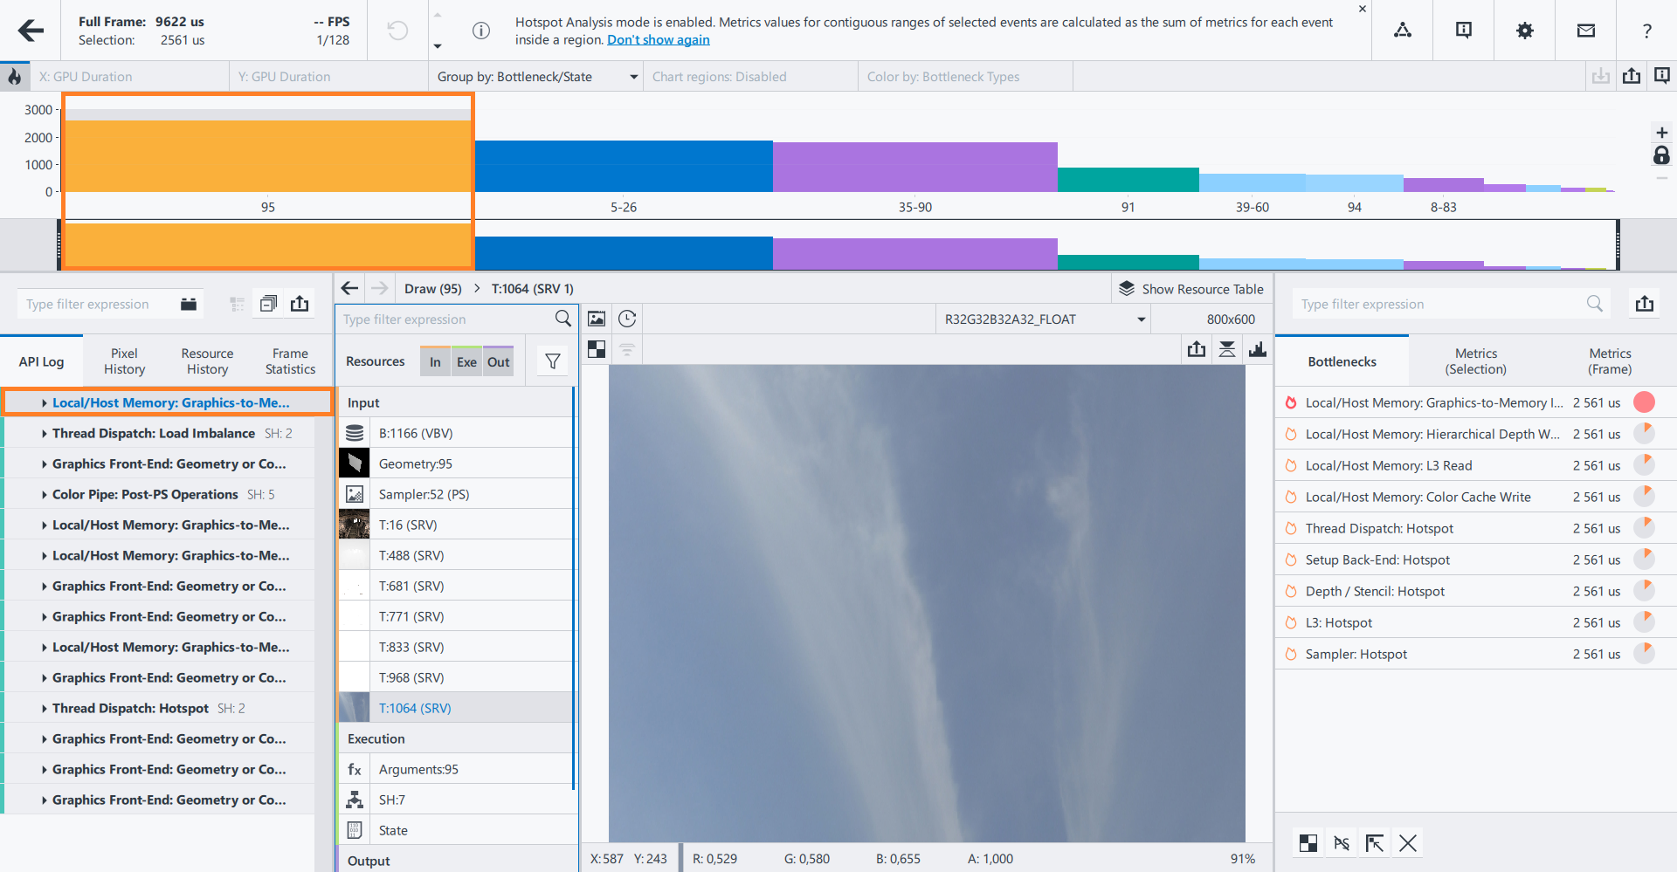Click the history clock icon above the texture
Screen dimensions: 1677x872
pos(627,319)
